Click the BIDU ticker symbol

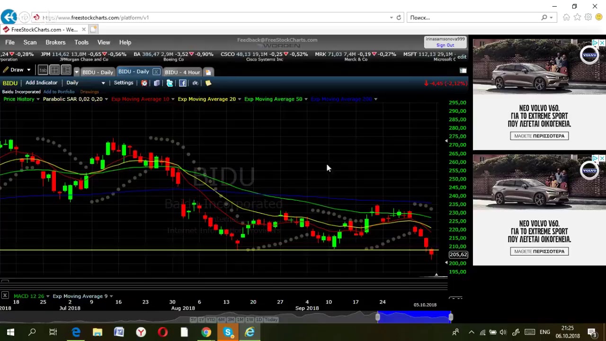(x=10, y=83)
